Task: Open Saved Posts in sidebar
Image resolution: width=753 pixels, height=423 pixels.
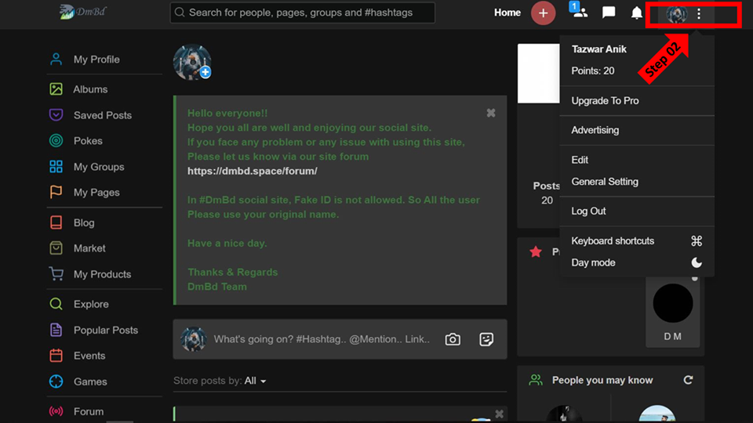Action: (x=102, y=115)
